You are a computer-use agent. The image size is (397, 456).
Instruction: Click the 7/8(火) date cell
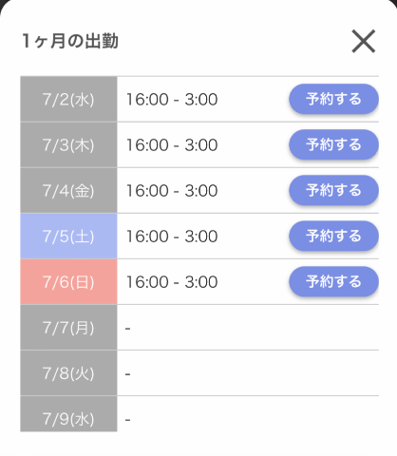pos(68,372)
